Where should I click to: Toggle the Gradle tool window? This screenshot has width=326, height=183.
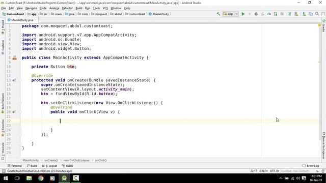pyautogui.click(x=323, y=26)
